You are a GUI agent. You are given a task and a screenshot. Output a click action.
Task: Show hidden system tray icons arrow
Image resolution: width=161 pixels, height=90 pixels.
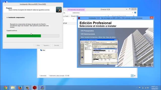(x=137, y=88)
